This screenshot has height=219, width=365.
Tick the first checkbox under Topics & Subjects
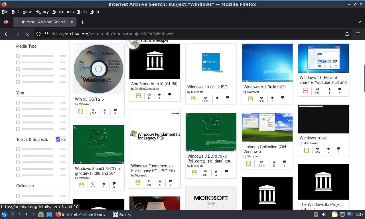tap(18, 149)
